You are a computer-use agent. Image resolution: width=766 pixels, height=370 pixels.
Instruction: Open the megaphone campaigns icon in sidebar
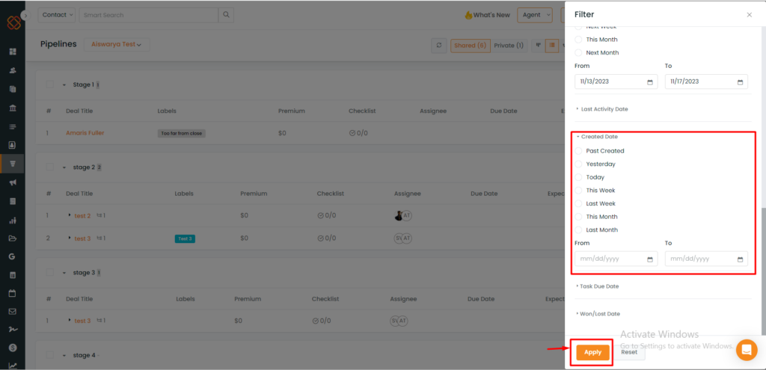(x=13, y=182)
